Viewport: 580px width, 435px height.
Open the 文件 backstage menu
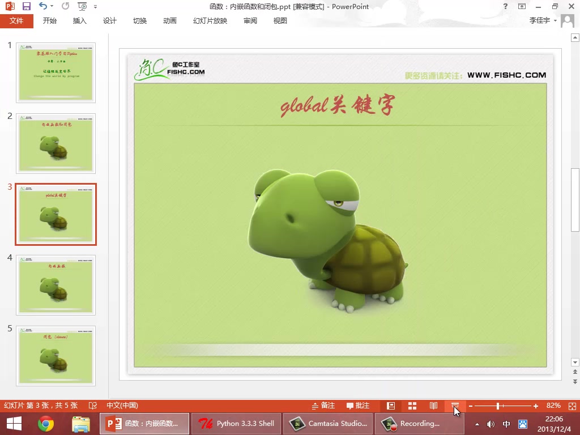[x=17, y=20]
